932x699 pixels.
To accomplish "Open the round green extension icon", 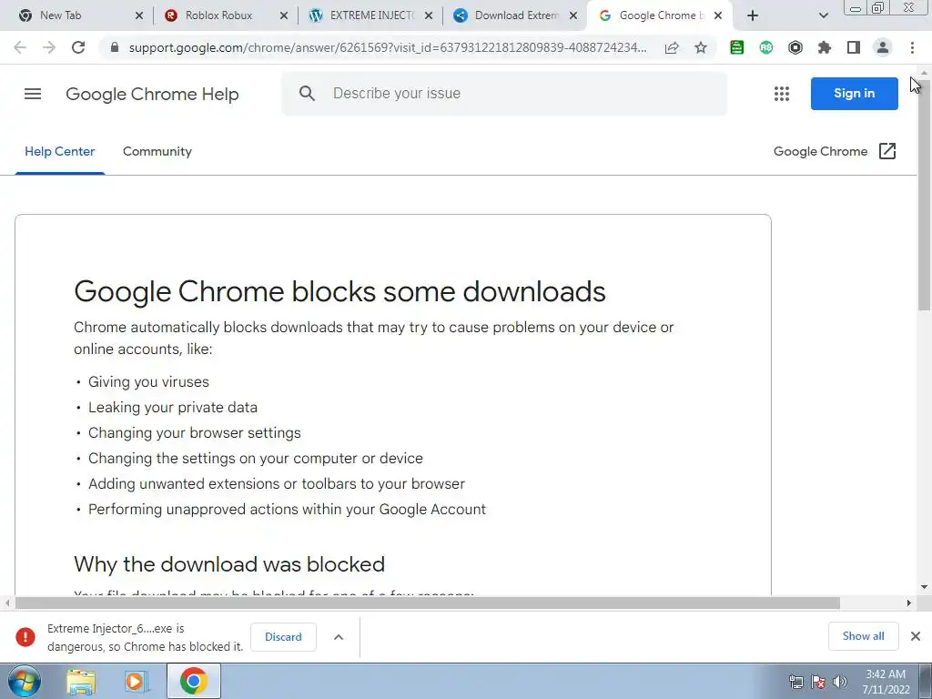I will coord(766,47).
